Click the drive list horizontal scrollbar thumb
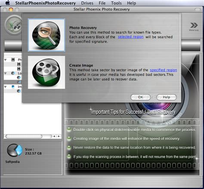Screen dimensions: 204x189 [x=24, y=136]
